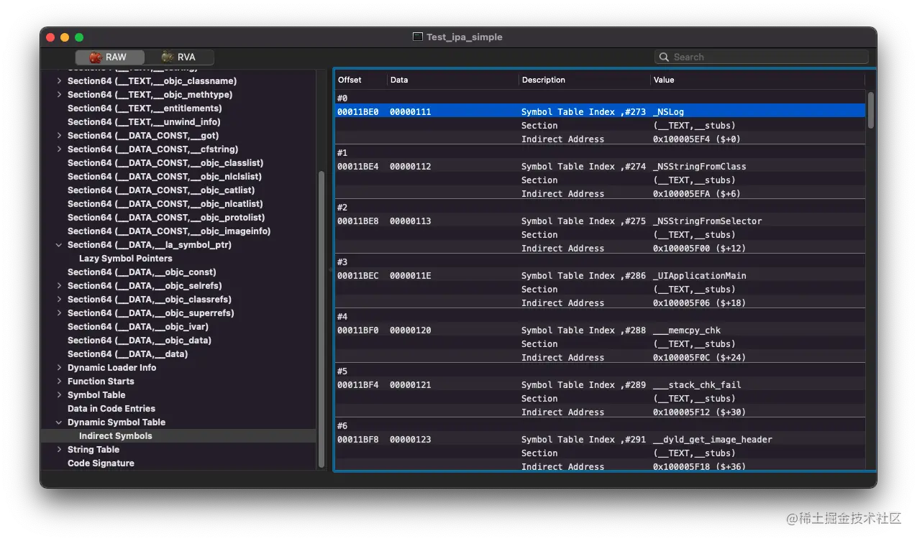Click the _NSStringFromClass value
Image resolution: width=917 pixels, height=541 pixels.
point(699,166)
